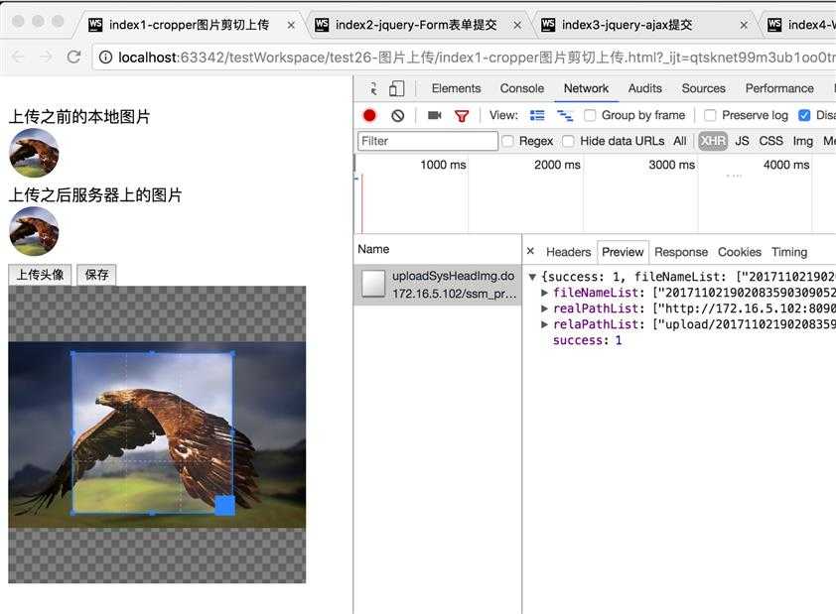Click the 上传头像 upload button

pos(40,275)
